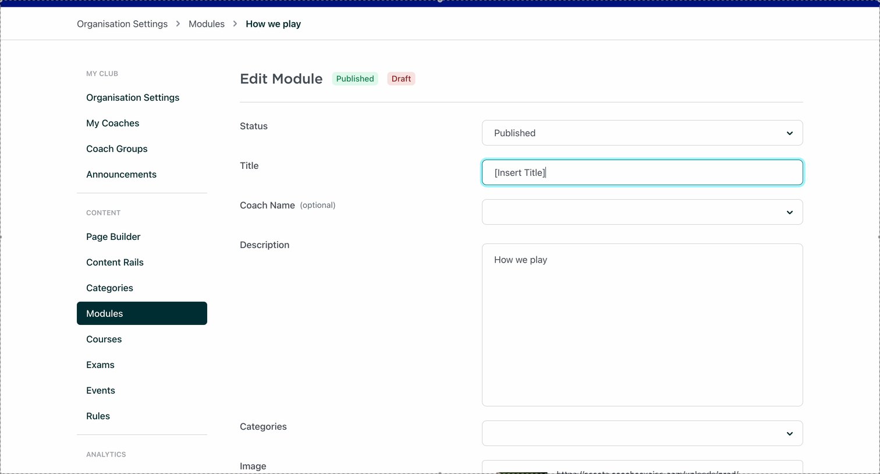This screenshot has height=474, width=880.
Task: Select the active Modules sidebar item
Action: click(x=142, y=313)
